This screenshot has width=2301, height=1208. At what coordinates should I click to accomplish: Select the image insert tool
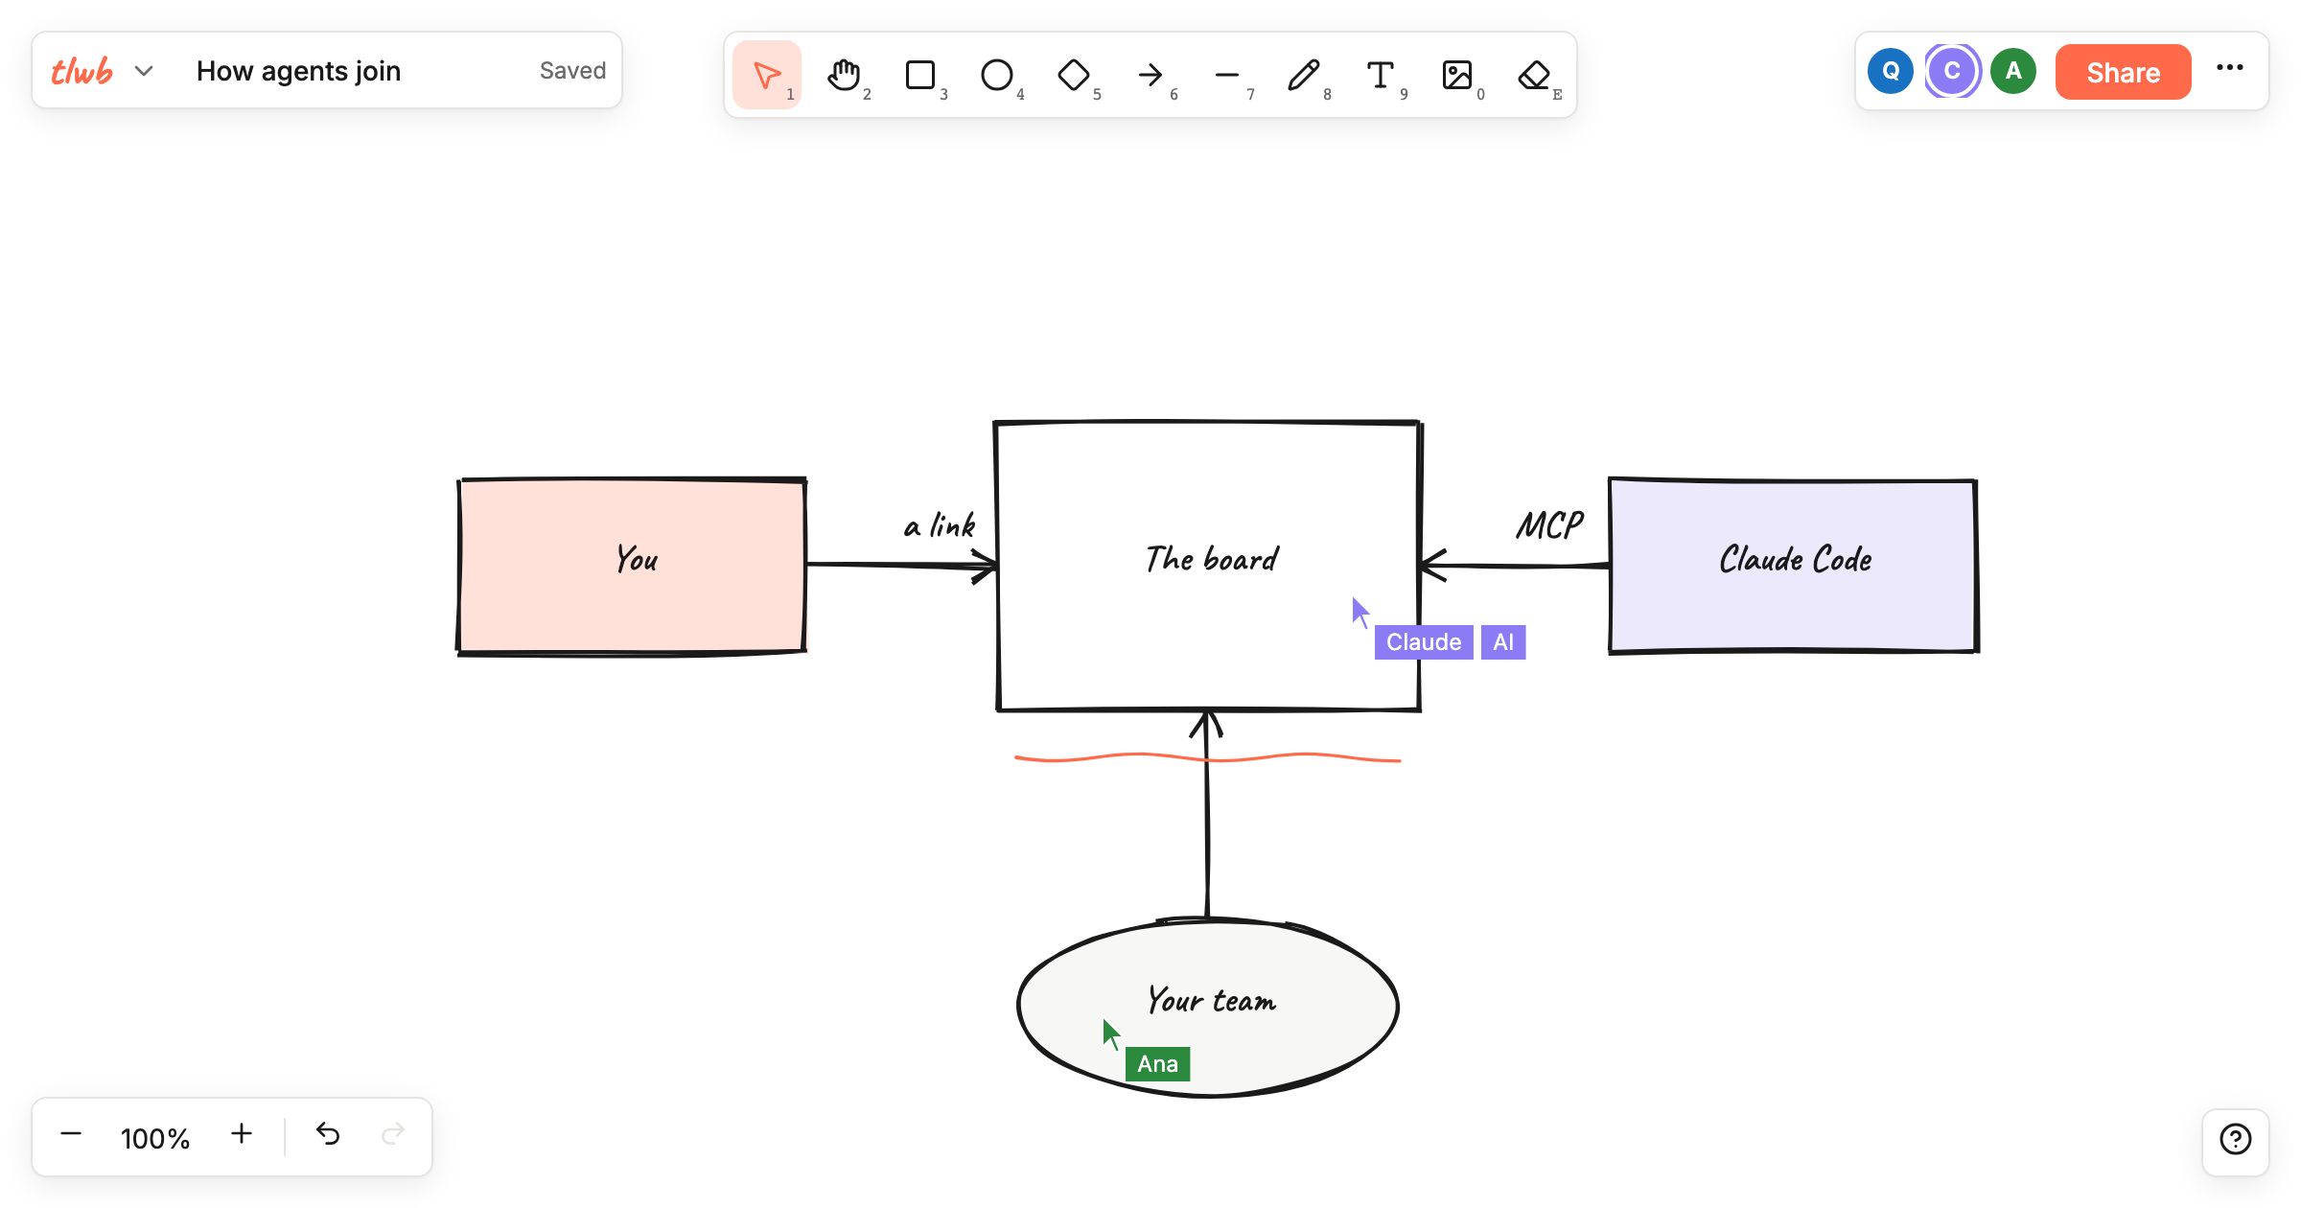pyautogui.click(x=1457, y=75)
